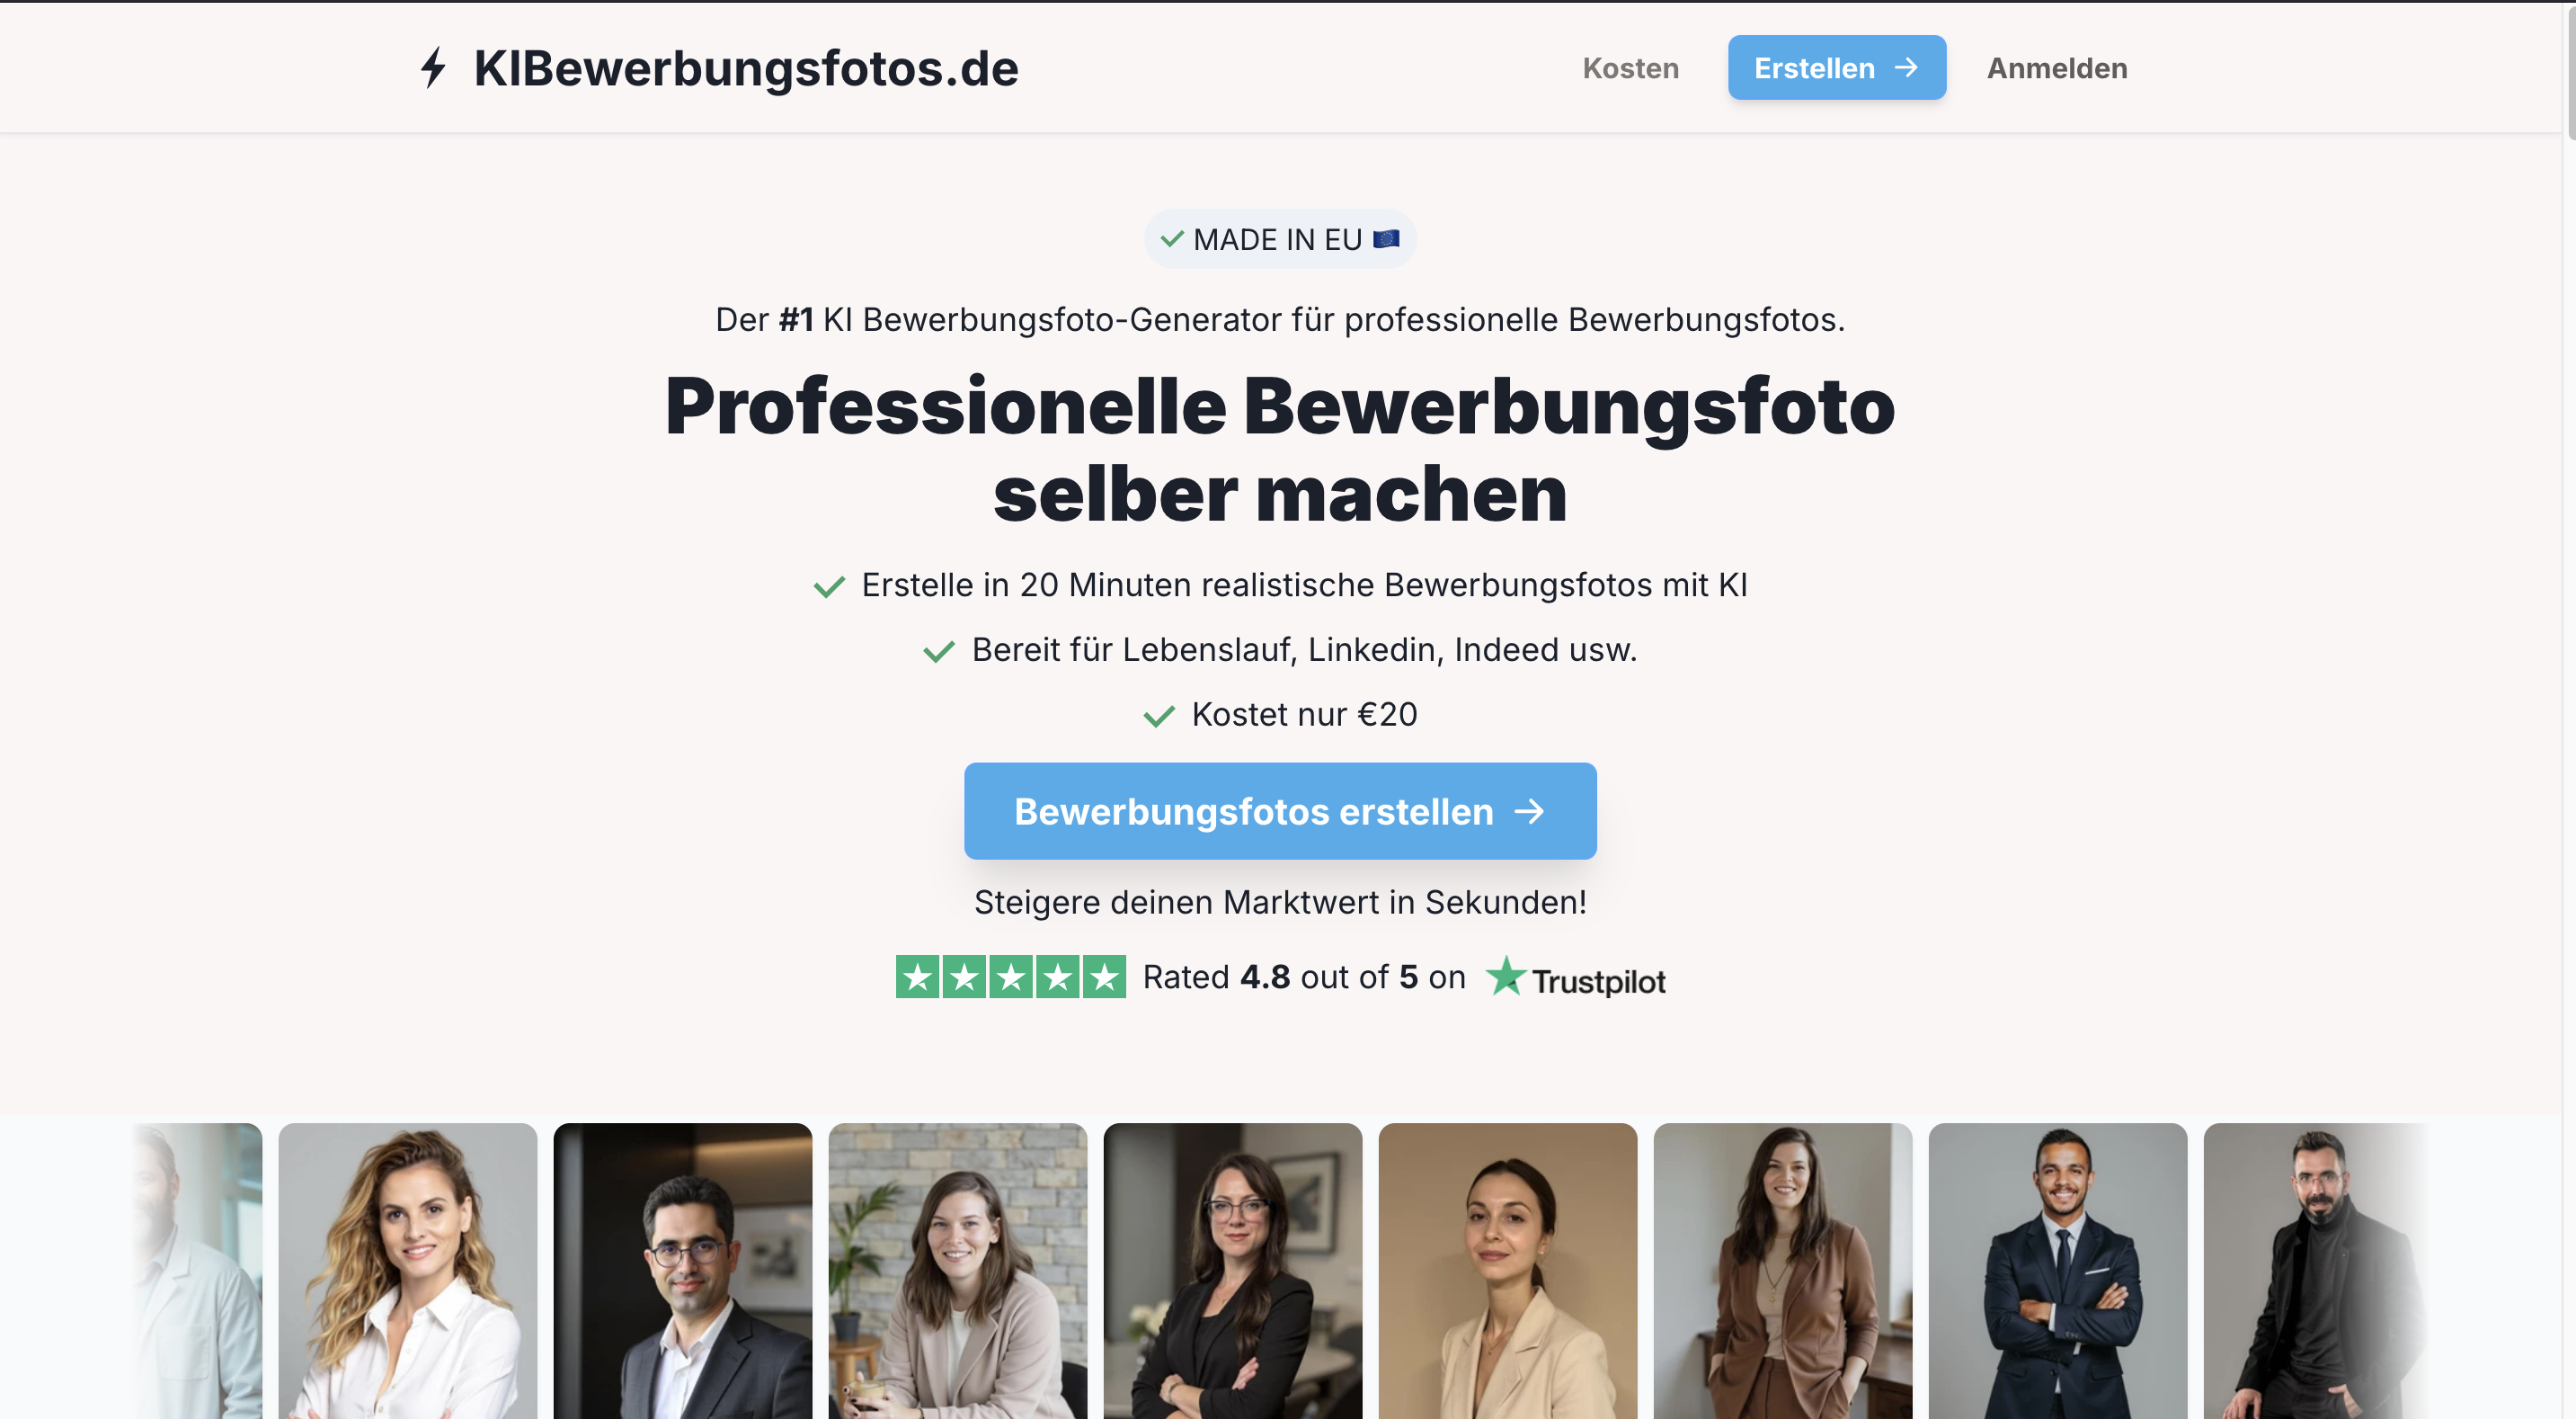The image size is (2576, 1419).
Task: Open the Anmelden navigation link
Action: [x=2056, y=68]
